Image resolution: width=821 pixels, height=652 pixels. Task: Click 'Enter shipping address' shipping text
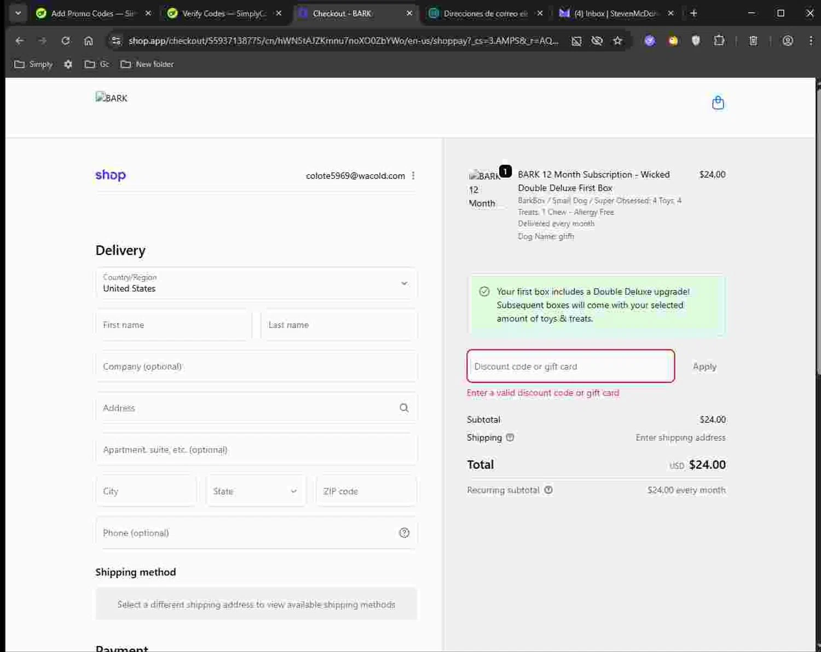[680, 438]
